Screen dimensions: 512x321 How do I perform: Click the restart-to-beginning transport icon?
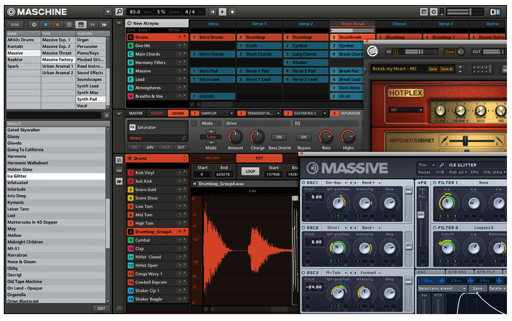pos(211,11)
